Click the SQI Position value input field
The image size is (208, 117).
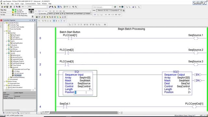83,92
